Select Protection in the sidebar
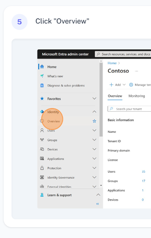151x238 pixels. 54,168
